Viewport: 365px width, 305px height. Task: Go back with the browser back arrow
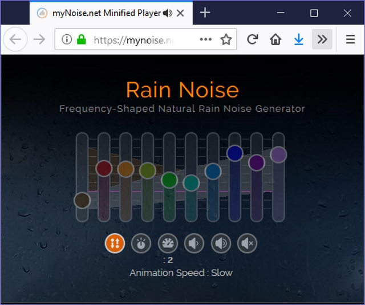[15, 39]
